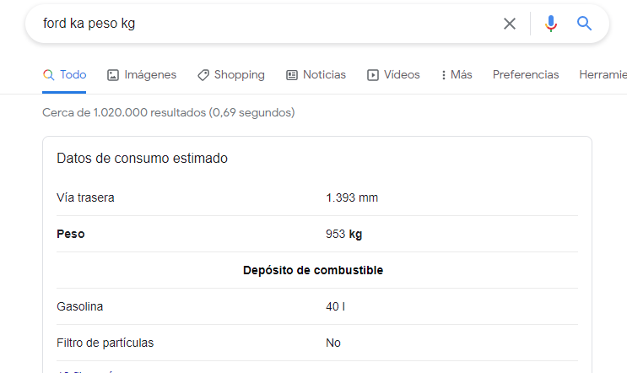Click the Imágenes picture icon
Screen dimensions: 627x373
(113, 75)
